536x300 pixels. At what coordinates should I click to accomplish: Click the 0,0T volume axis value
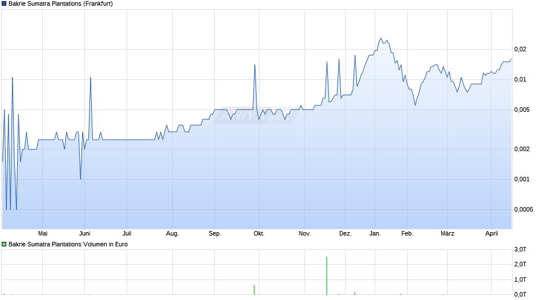(520, 294)
